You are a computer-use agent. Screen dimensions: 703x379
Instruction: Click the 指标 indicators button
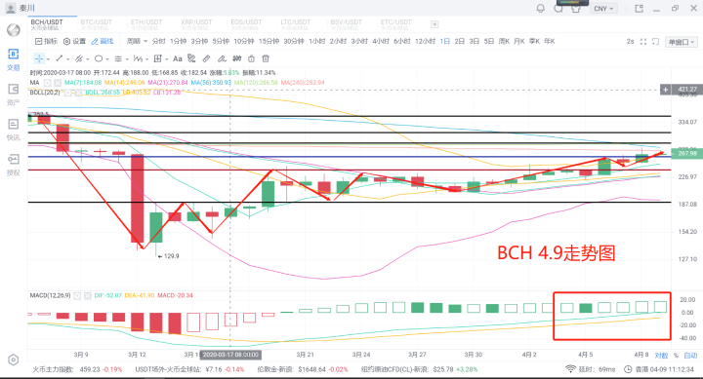point(46,41)
